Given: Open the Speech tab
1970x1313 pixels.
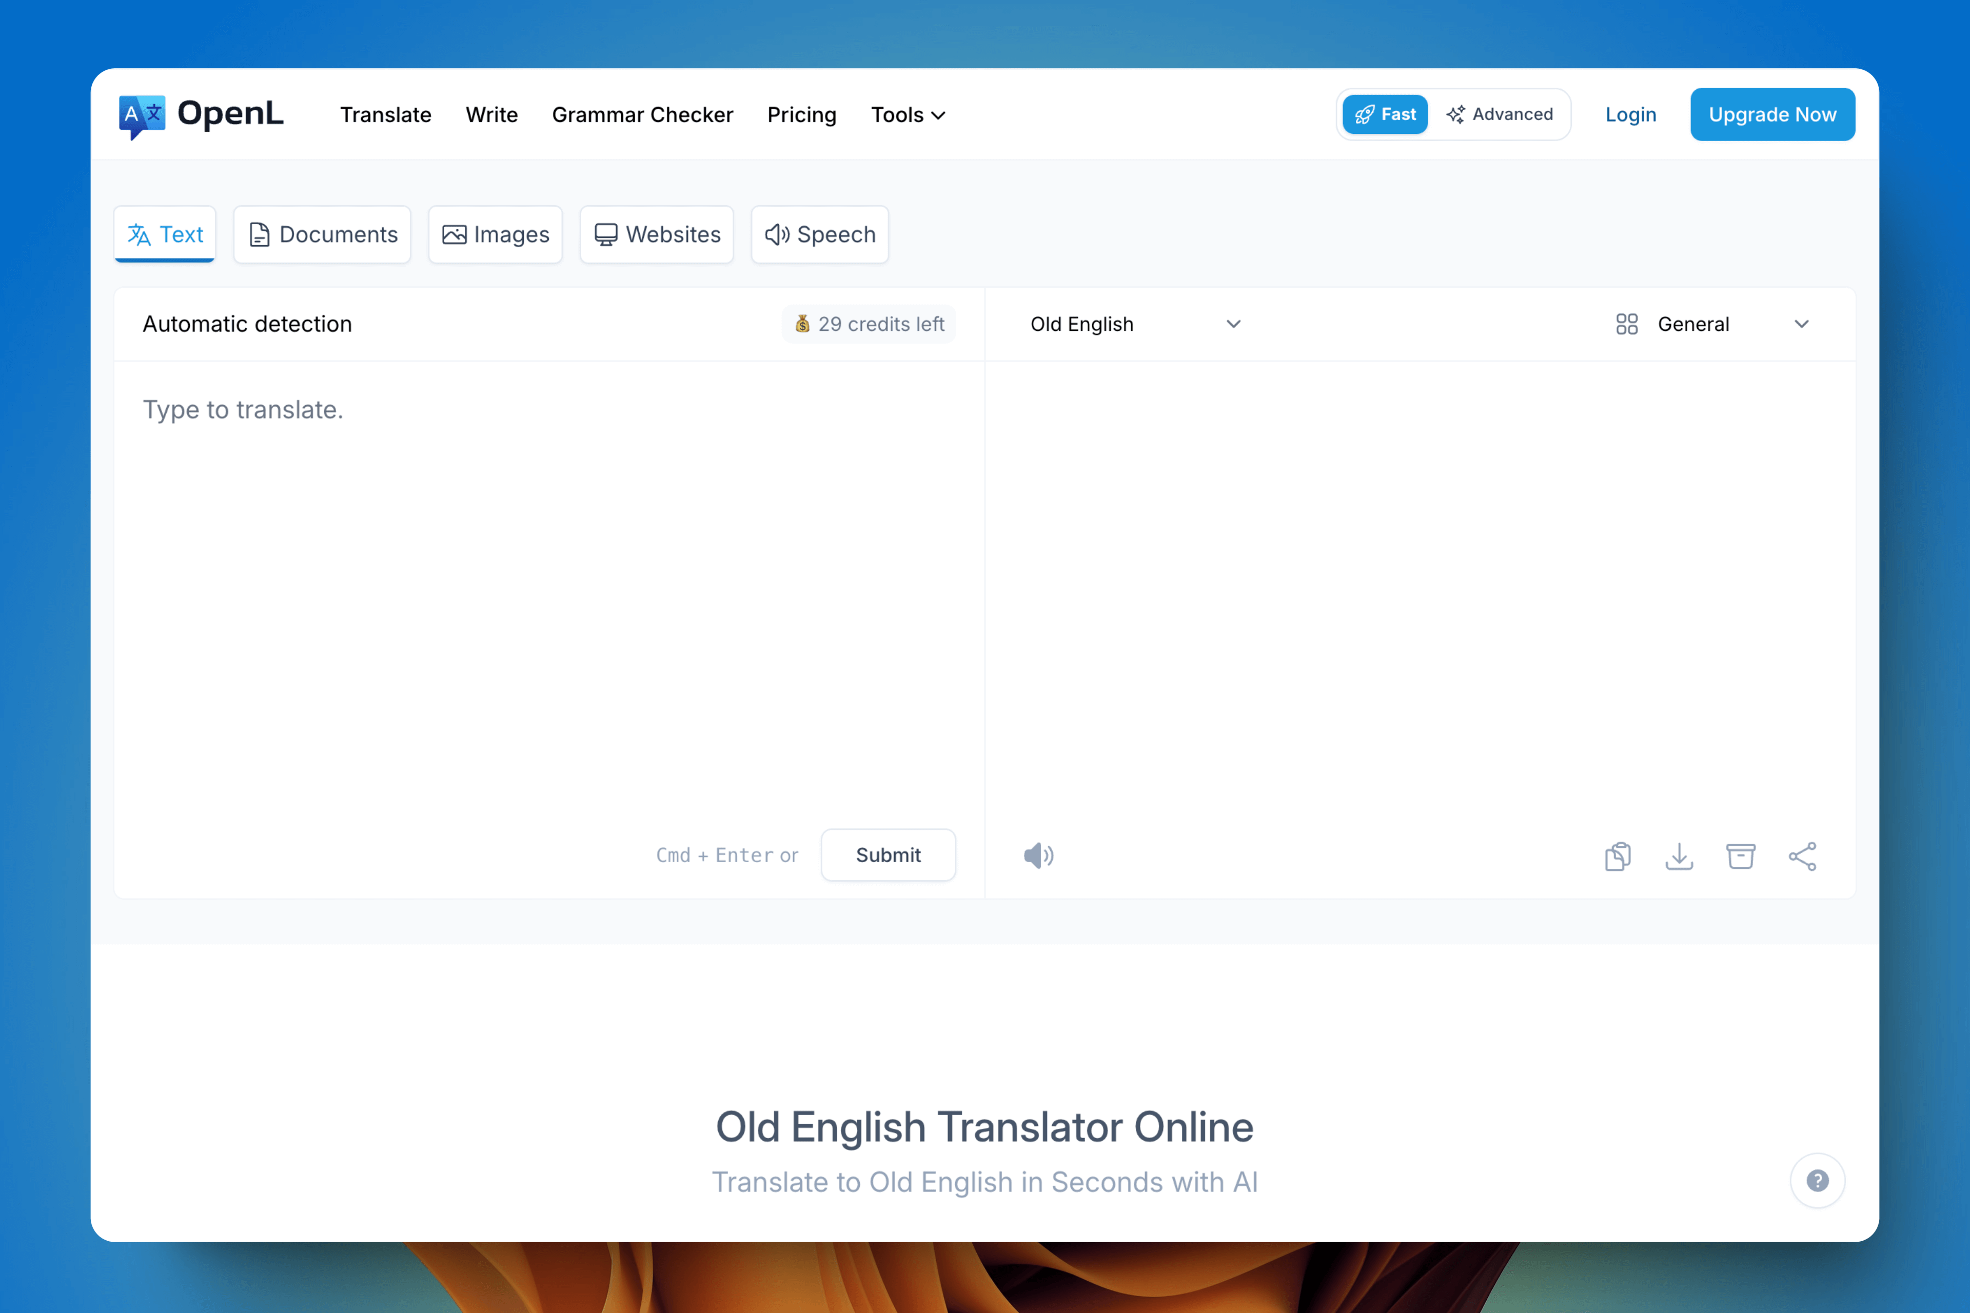Looking at the screenshot, I should pos(819,234).
